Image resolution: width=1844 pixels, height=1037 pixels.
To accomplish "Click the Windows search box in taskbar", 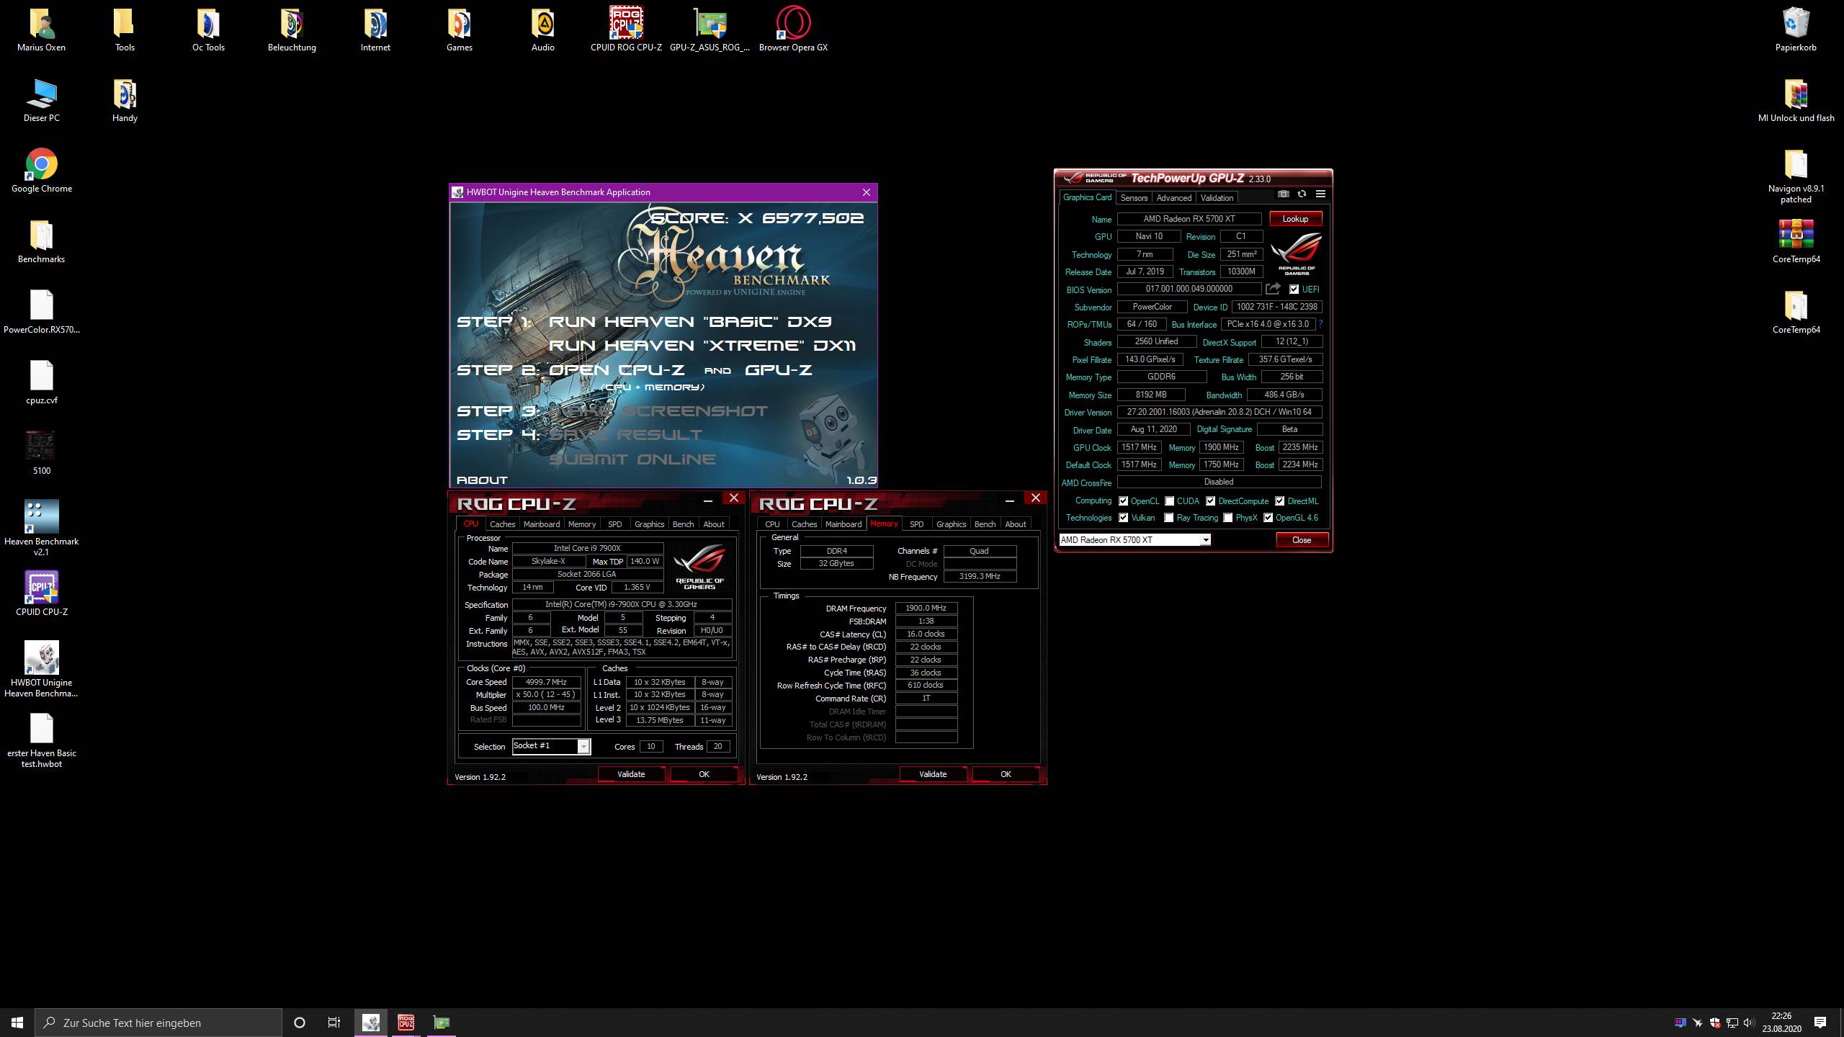I will pos(158,1023).
